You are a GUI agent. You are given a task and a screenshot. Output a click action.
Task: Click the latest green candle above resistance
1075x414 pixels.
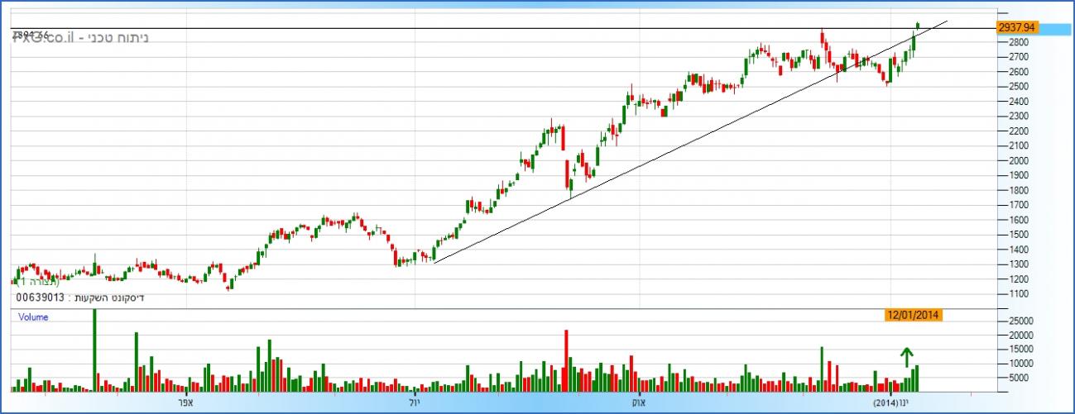coord(918,26)
